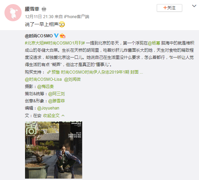This screenshot has width=199, height=180.
Task: Open the 滕雪菲 username at top
Action: point(32,9)
